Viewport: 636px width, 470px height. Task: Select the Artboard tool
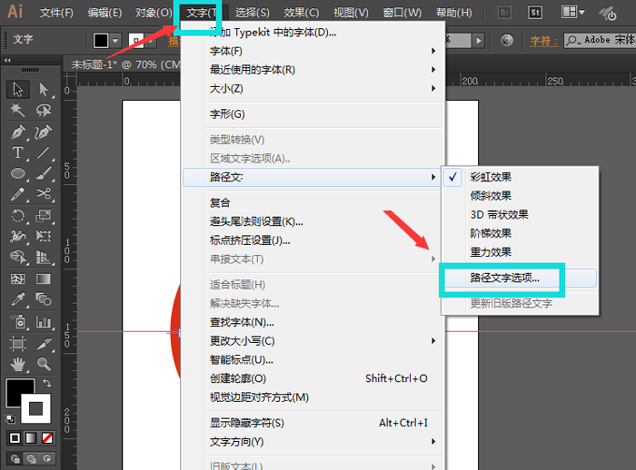[x=17, y=344]
